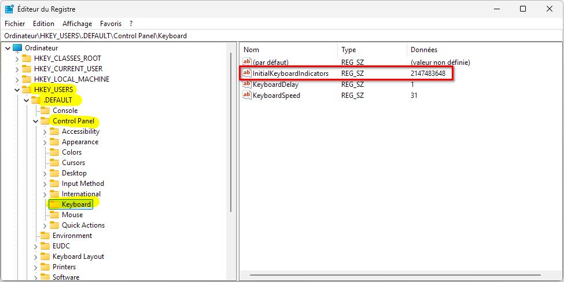
Task: Expand the EUDC node chevron
Action: click(36, 247)
